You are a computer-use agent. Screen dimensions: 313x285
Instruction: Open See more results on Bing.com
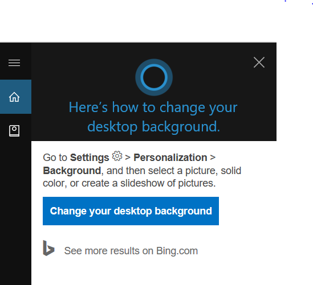(x=131, y=251)
